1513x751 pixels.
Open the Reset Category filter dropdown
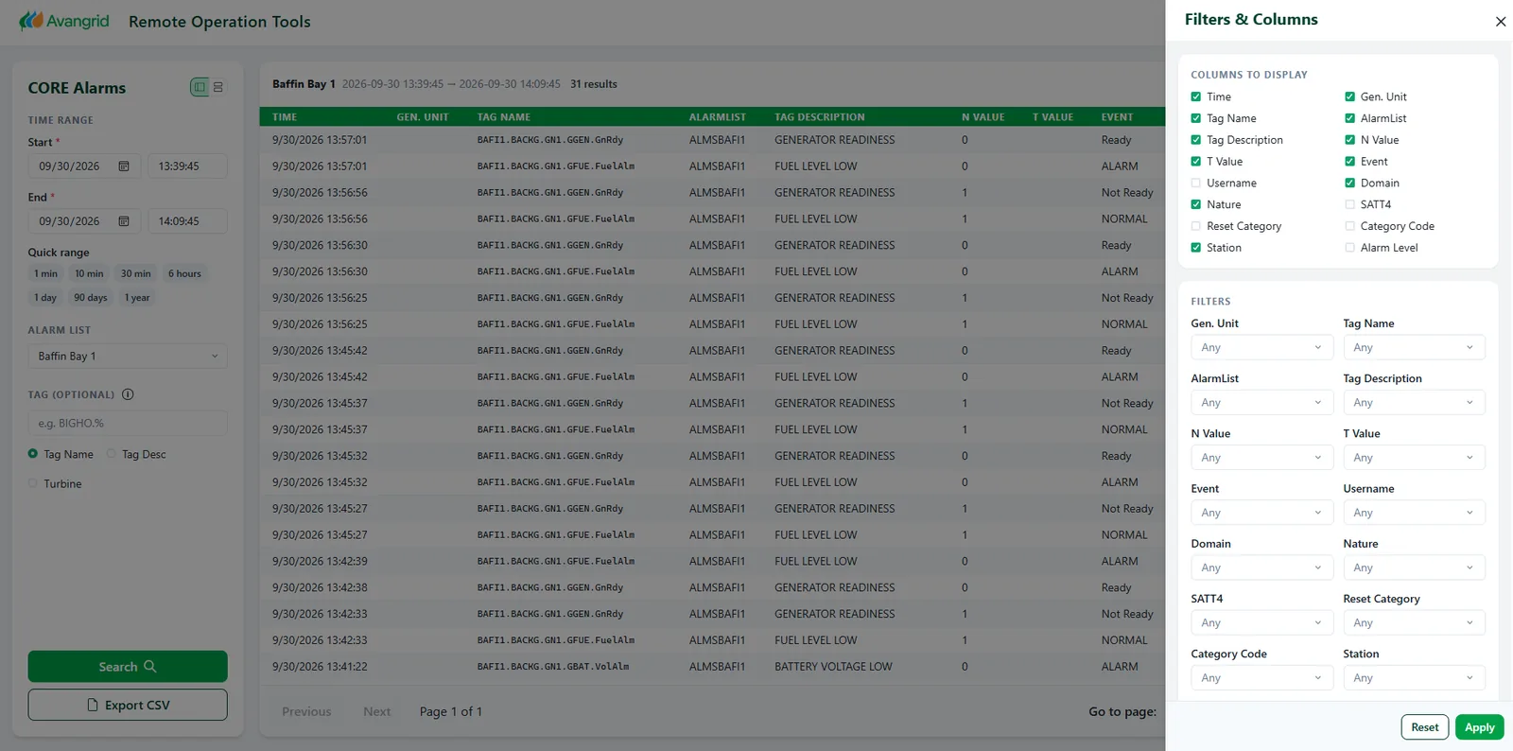(x=1414, y=622)
